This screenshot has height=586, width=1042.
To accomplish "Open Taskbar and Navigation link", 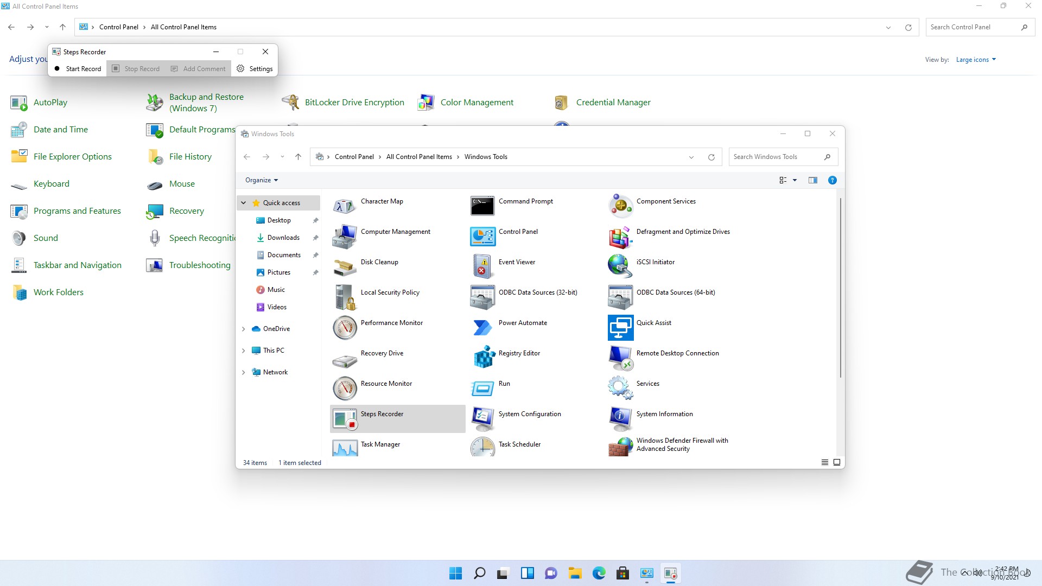I will point(78,265).
